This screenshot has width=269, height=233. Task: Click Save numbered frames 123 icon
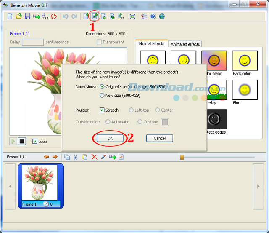[45, 16]
